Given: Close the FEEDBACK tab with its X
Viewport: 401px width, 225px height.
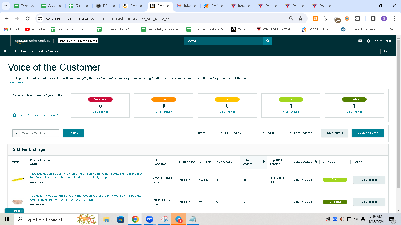Looking at the screenshot, I should tap(21, 211).
